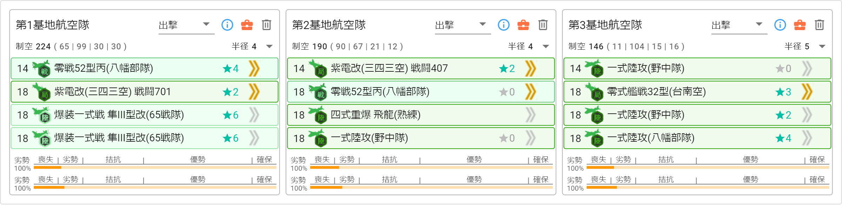The image size is (842, 205).
Task: Click trash icon of 第1基地航空隊
Action: pos(267,25)
